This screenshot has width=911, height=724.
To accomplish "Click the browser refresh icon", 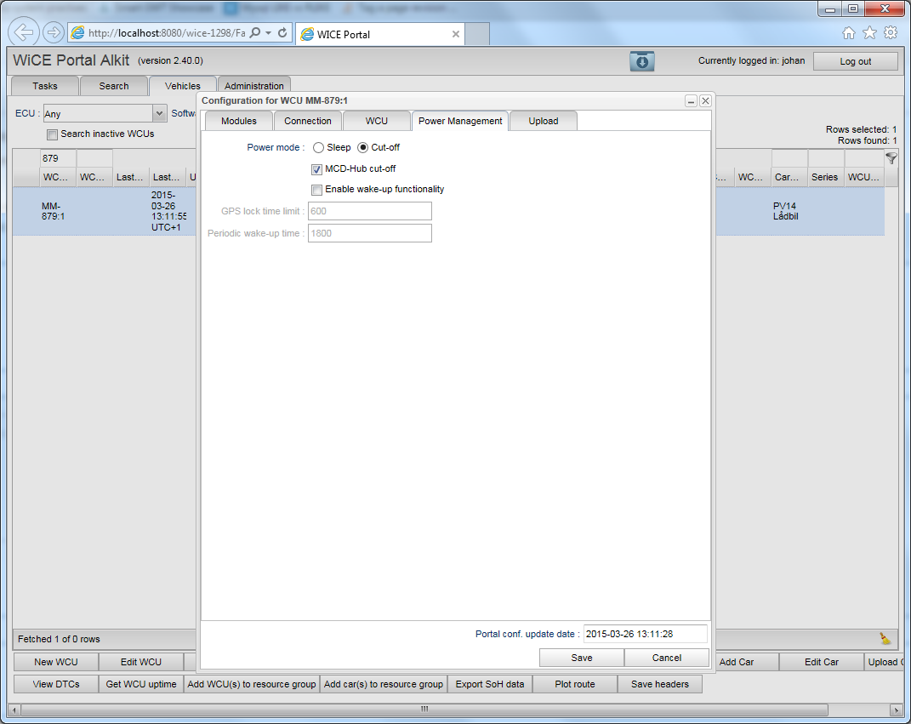I will [282, 33].
